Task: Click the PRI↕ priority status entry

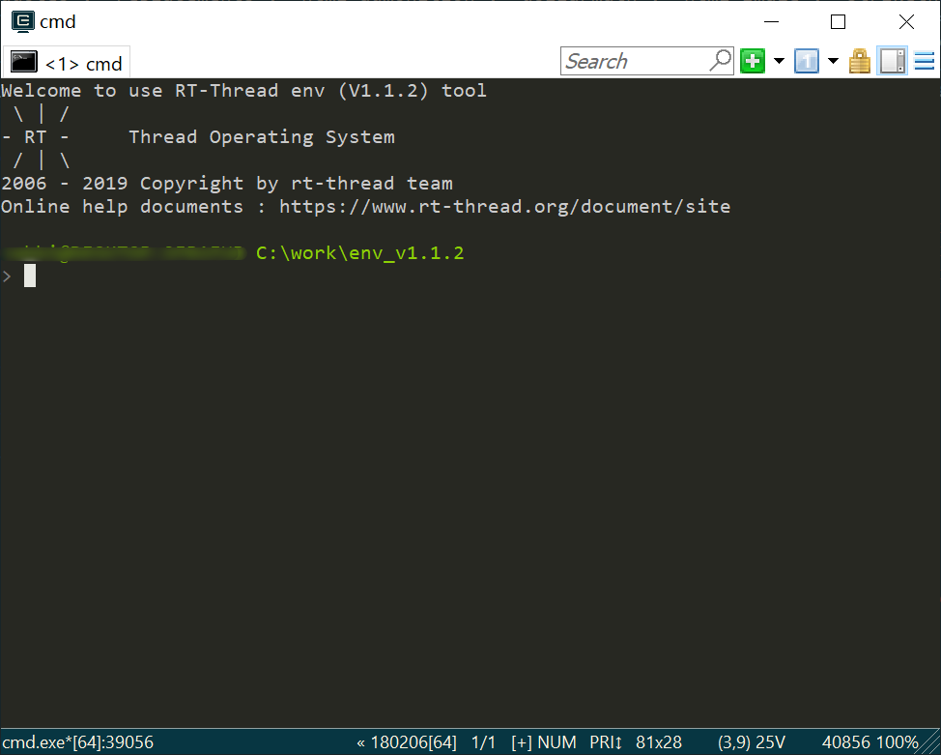Action: click(x=606, y=742)
